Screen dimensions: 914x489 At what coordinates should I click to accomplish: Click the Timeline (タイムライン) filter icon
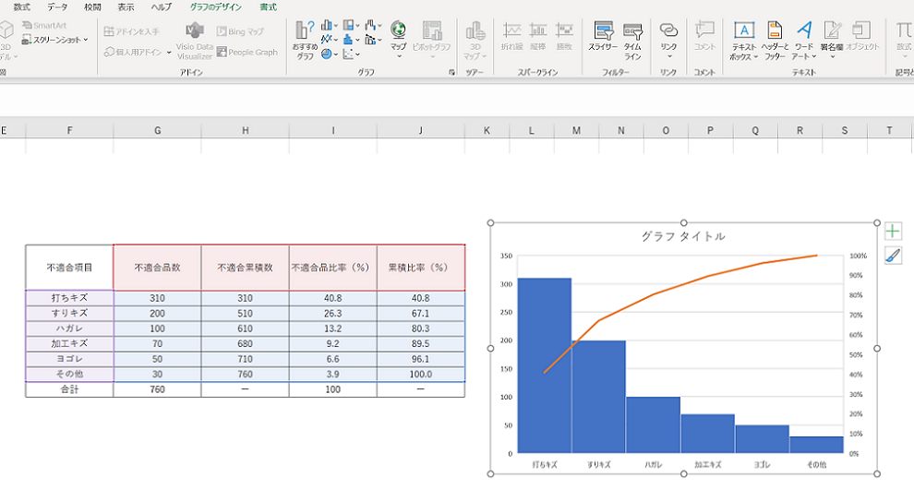tap(632, 39)
